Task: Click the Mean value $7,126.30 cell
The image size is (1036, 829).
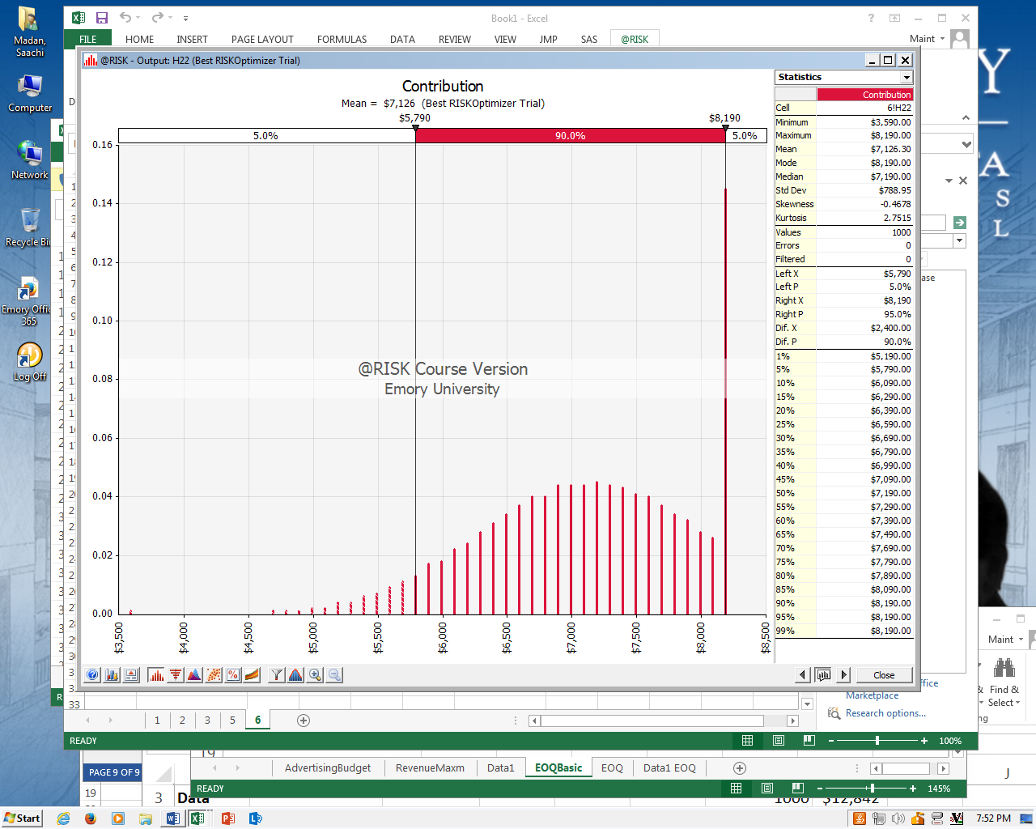Action: [x=864, y=149]
